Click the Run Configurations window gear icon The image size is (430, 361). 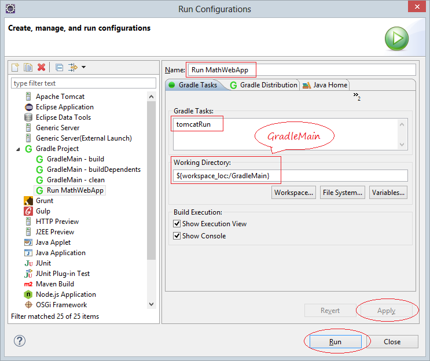click(x=10, y=9)
